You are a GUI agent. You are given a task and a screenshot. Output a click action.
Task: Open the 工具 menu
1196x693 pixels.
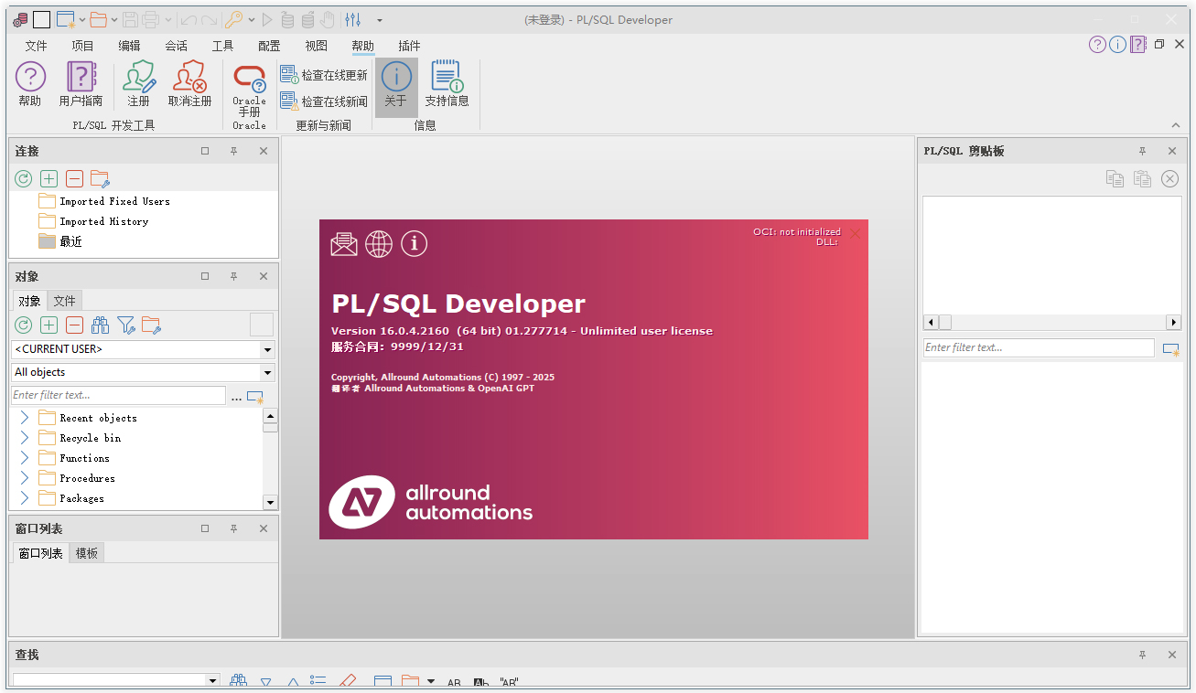(x=222, y=46)
